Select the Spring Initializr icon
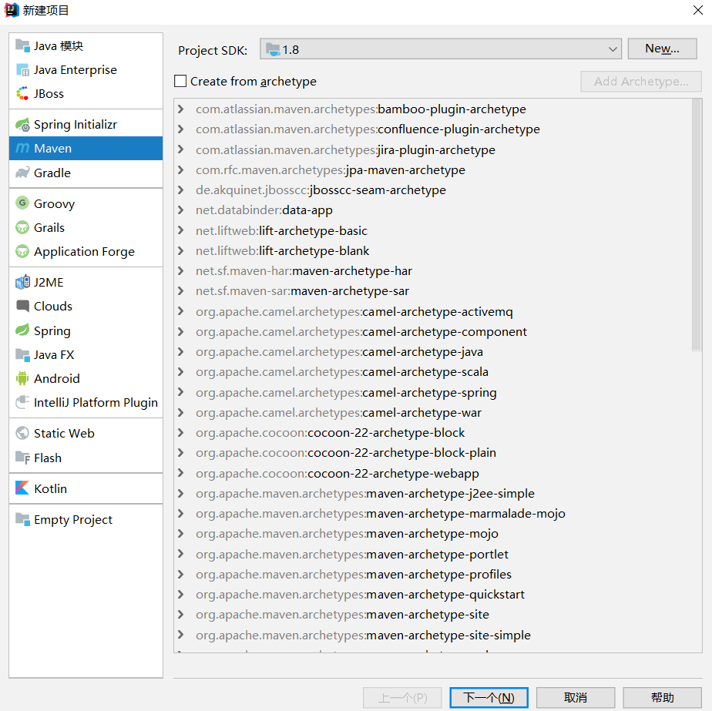The height and width of the screenshot is (711, 712). point(22,124)
